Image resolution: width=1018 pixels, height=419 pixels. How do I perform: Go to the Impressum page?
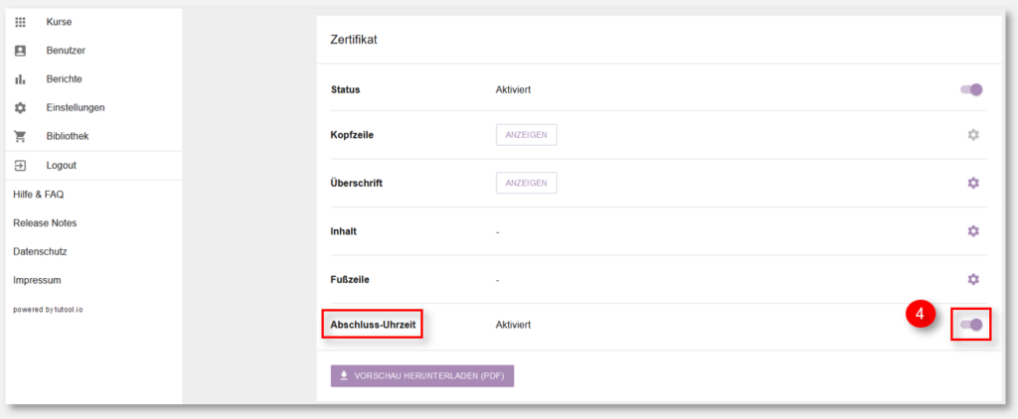(x=37, y=280)
